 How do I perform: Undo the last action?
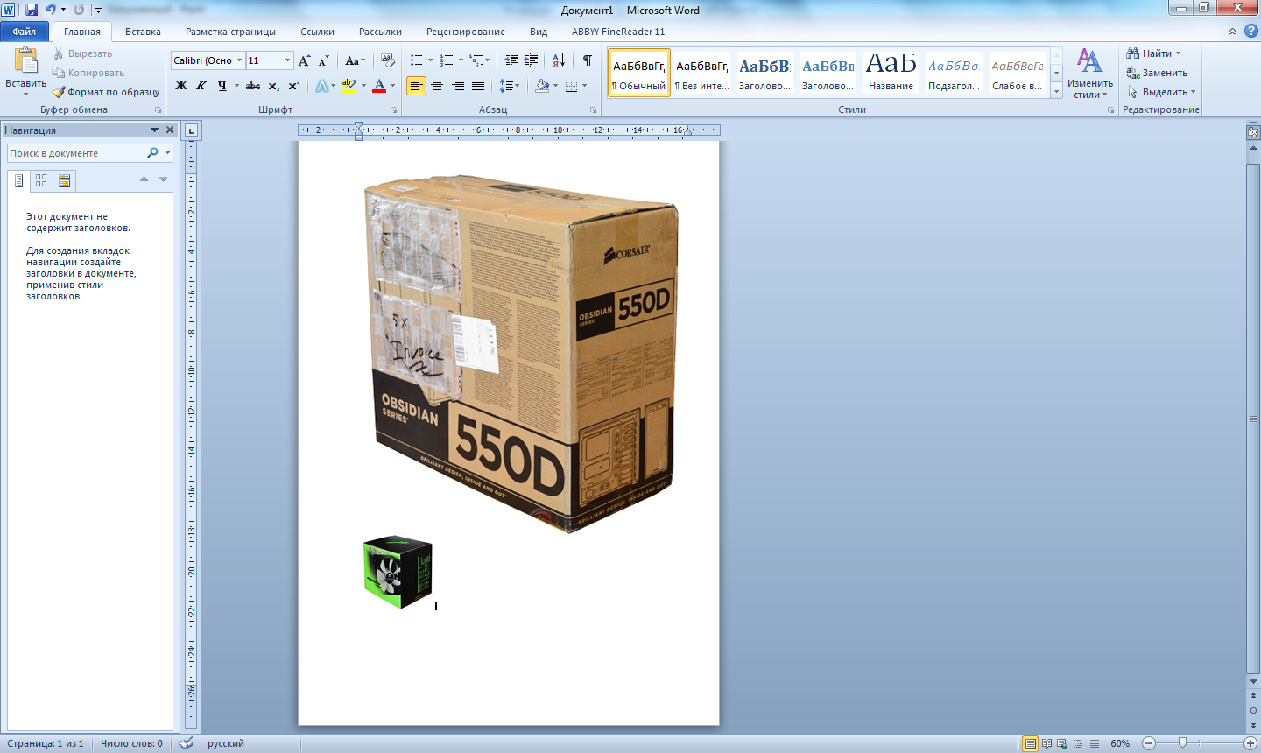pos(50,10)
